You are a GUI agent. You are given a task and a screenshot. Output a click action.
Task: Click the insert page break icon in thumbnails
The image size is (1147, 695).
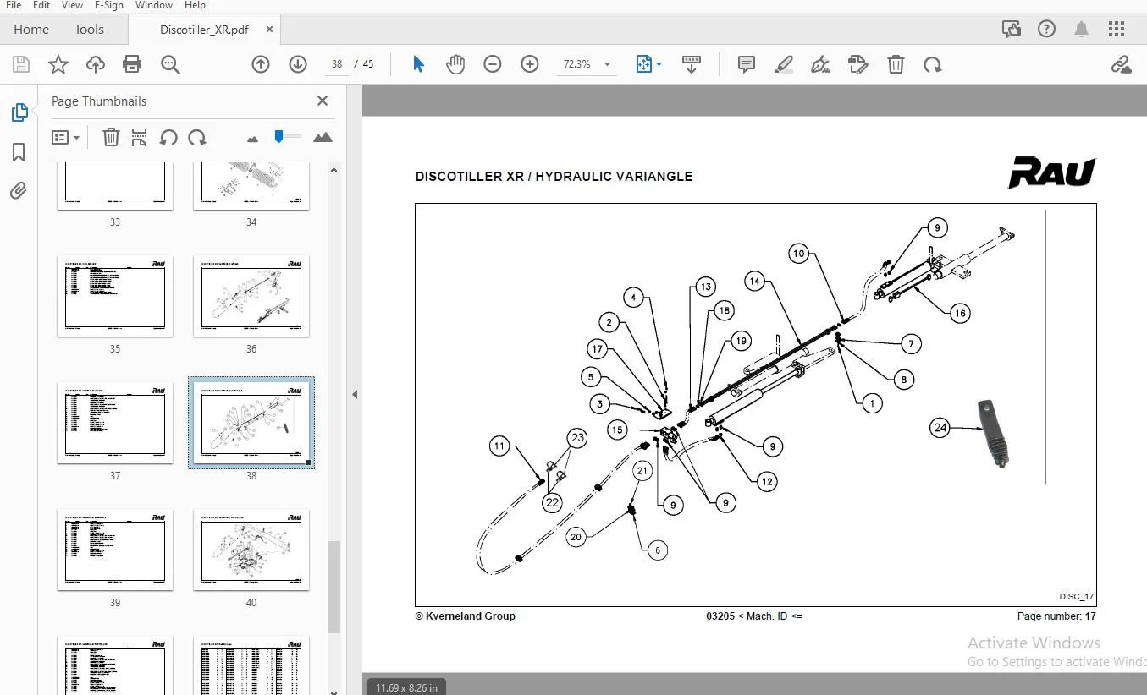[140, 137]
